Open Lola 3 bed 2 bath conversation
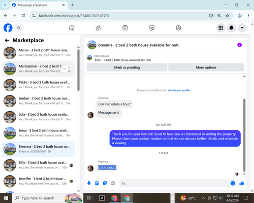This screenshot has width=254, height=203. click(38, 117)
